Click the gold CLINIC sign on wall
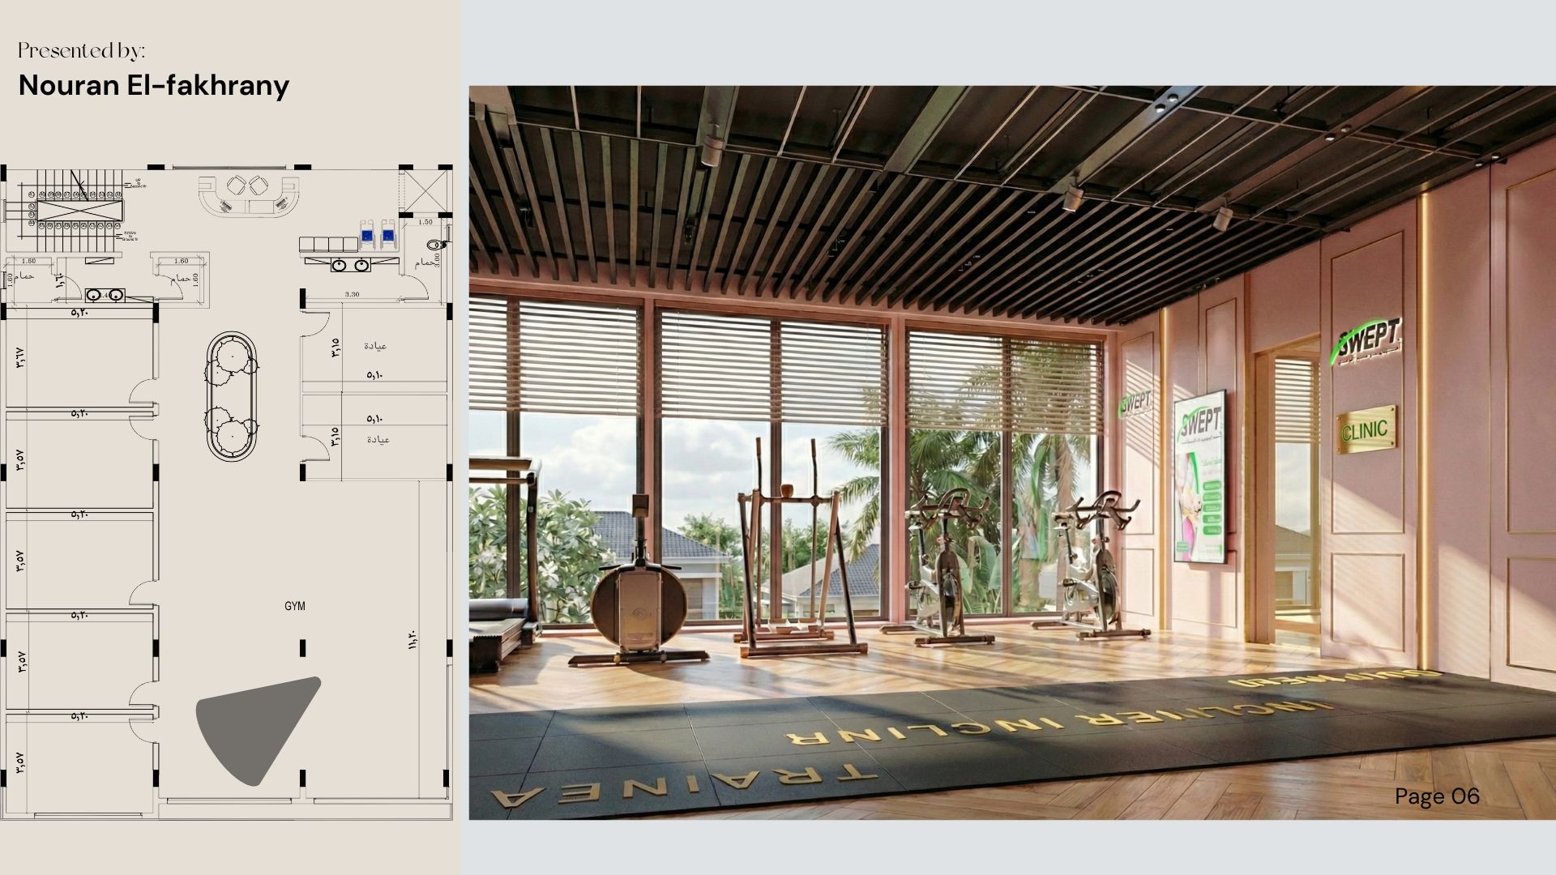This screenshot has height=875, width=1556. [x=1366, y=429]
